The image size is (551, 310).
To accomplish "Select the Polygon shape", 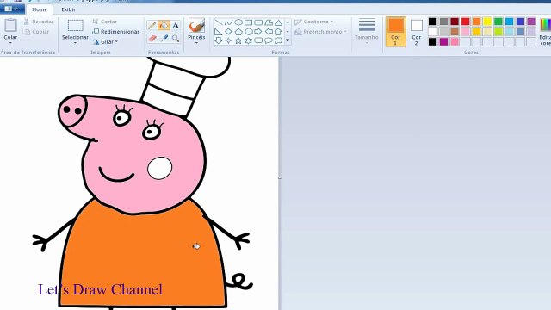I will click(269, 22).
